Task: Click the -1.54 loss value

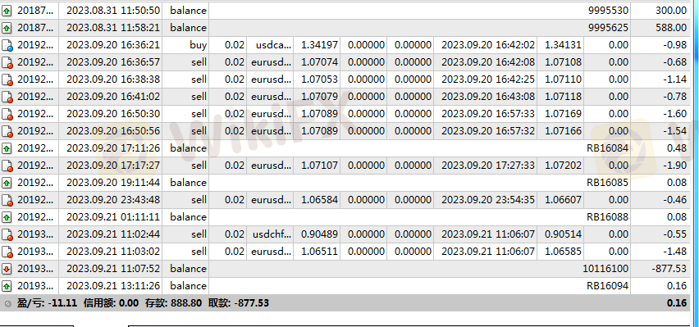Action: click(674, 131)
